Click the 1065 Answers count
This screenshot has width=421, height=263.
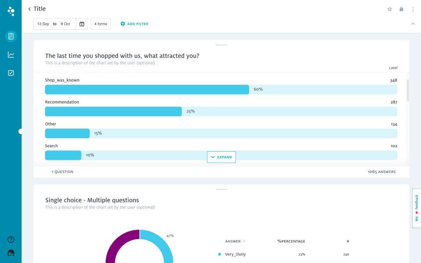click(x=382, y=172)
